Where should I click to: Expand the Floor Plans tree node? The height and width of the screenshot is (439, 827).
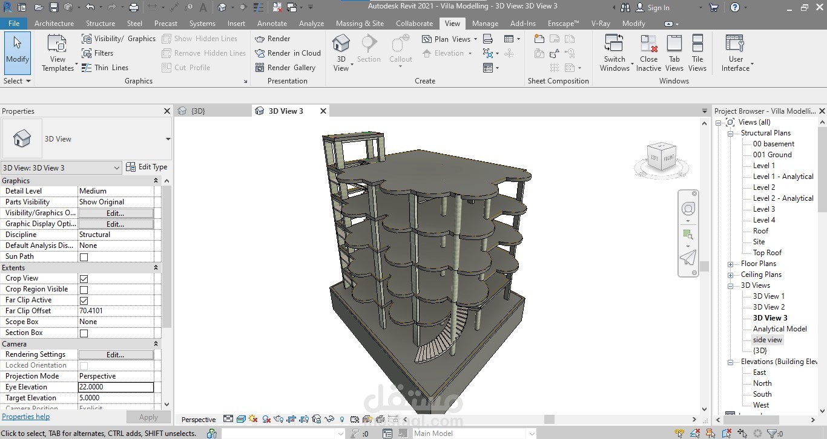tap(731, 264)
